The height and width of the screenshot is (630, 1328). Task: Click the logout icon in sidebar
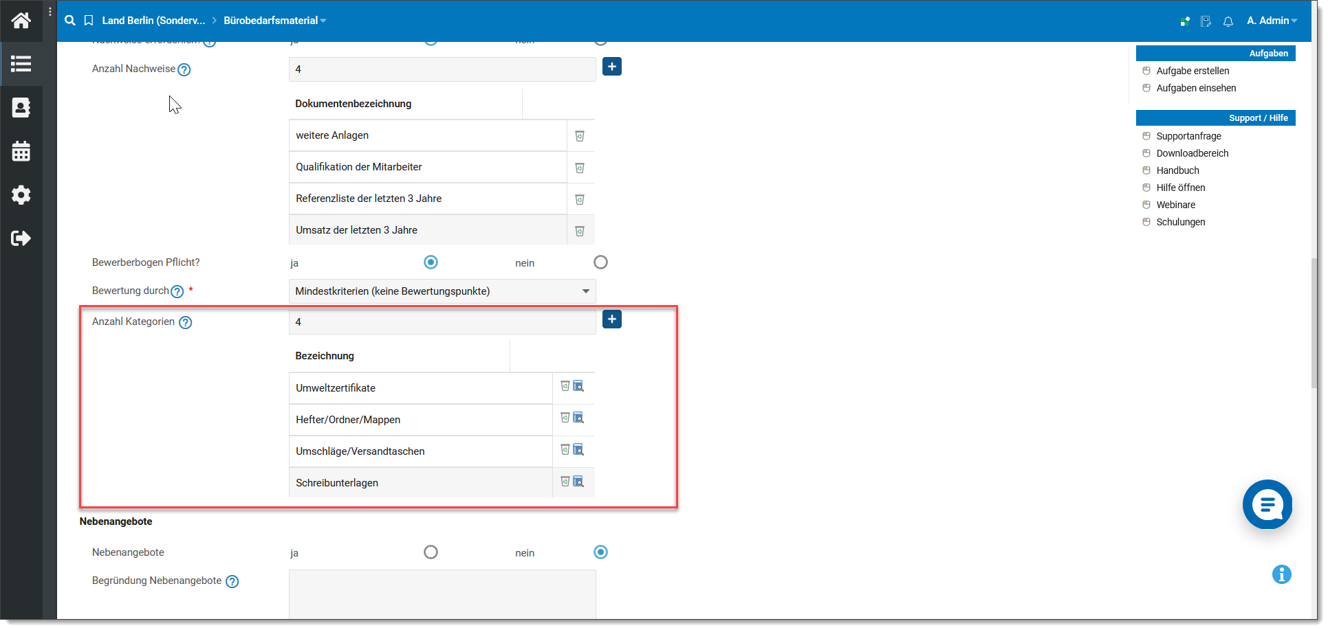click(21, 238)
